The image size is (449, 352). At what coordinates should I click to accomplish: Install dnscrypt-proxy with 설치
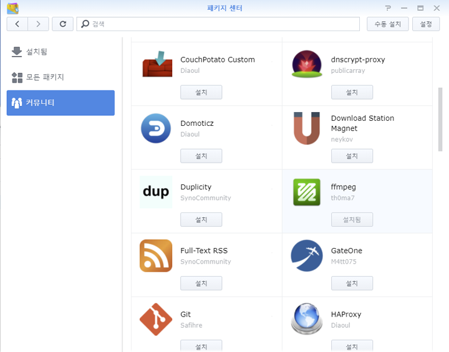tap(352, 92)
